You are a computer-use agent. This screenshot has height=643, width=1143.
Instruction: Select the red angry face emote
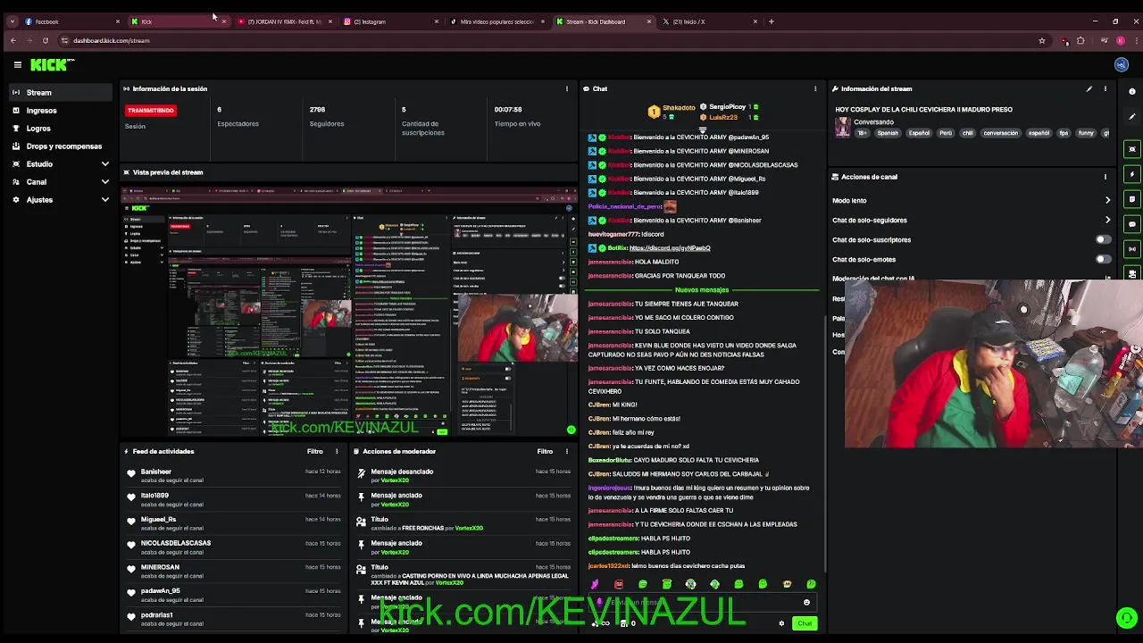pyautogui.click(x=618, y=584)
